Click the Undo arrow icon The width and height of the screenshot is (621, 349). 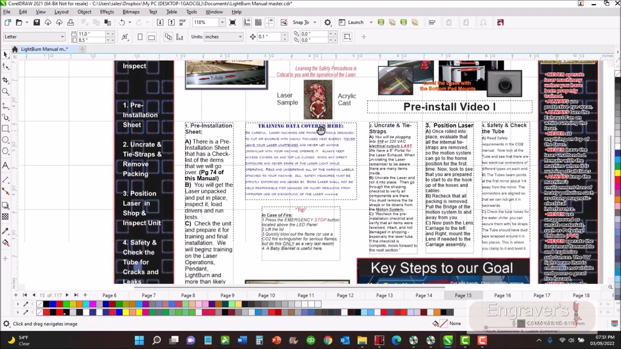(122, 22)
